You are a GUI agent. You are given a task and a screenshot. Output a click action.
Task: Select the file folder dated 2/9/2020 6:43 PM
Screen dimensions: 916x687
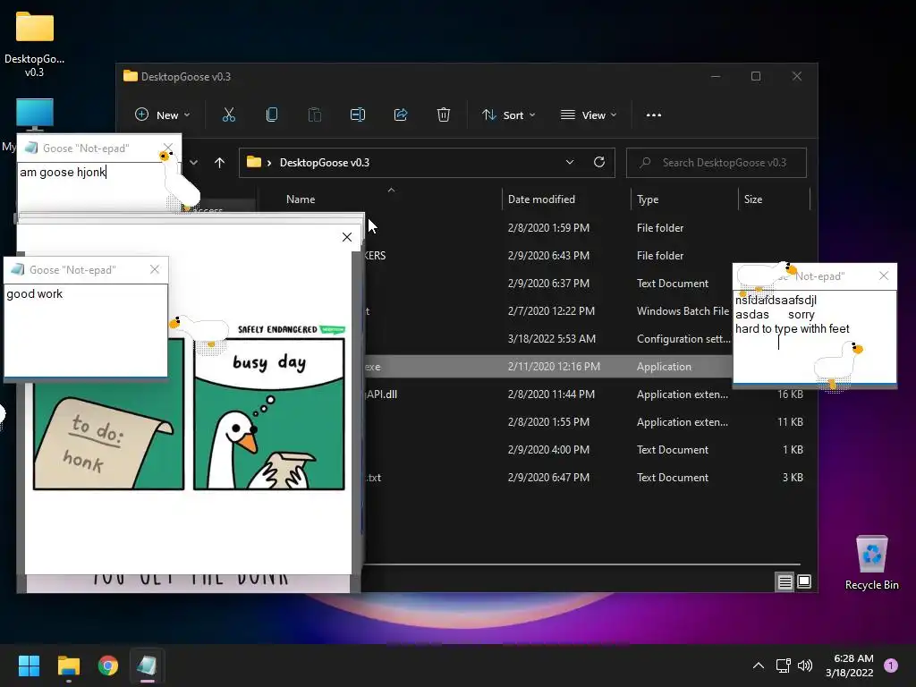coord(589,255)
